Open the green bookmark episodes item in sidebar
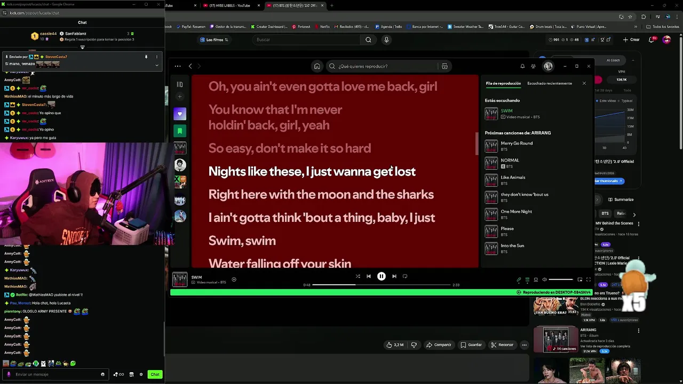Image resolution: width=683 pixels, height=384 pixels. [x=180, y=131]
